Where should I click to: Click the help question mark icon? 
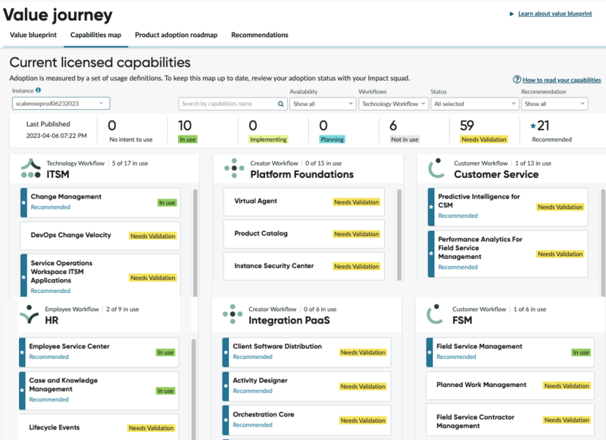click(x=517, y=80)
